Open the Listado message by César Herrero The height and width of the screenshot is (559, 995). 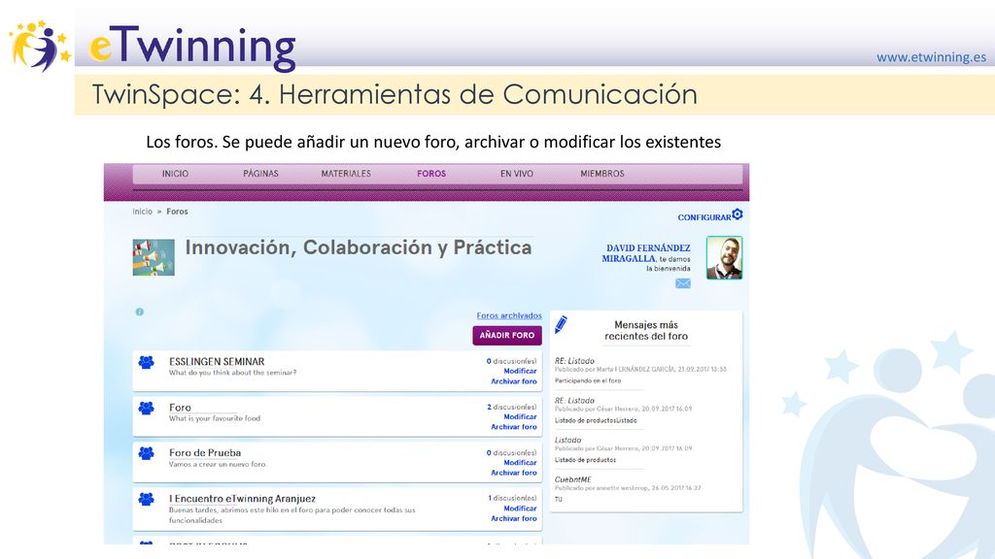pos(567,440)
